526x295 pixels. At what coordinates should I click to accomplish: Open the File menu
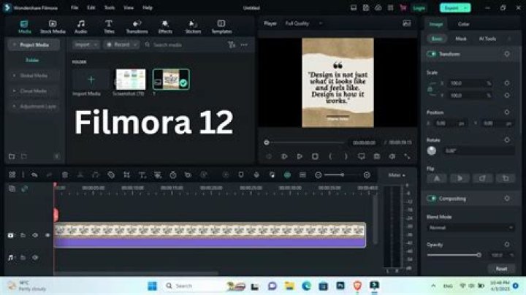[75, 7]
